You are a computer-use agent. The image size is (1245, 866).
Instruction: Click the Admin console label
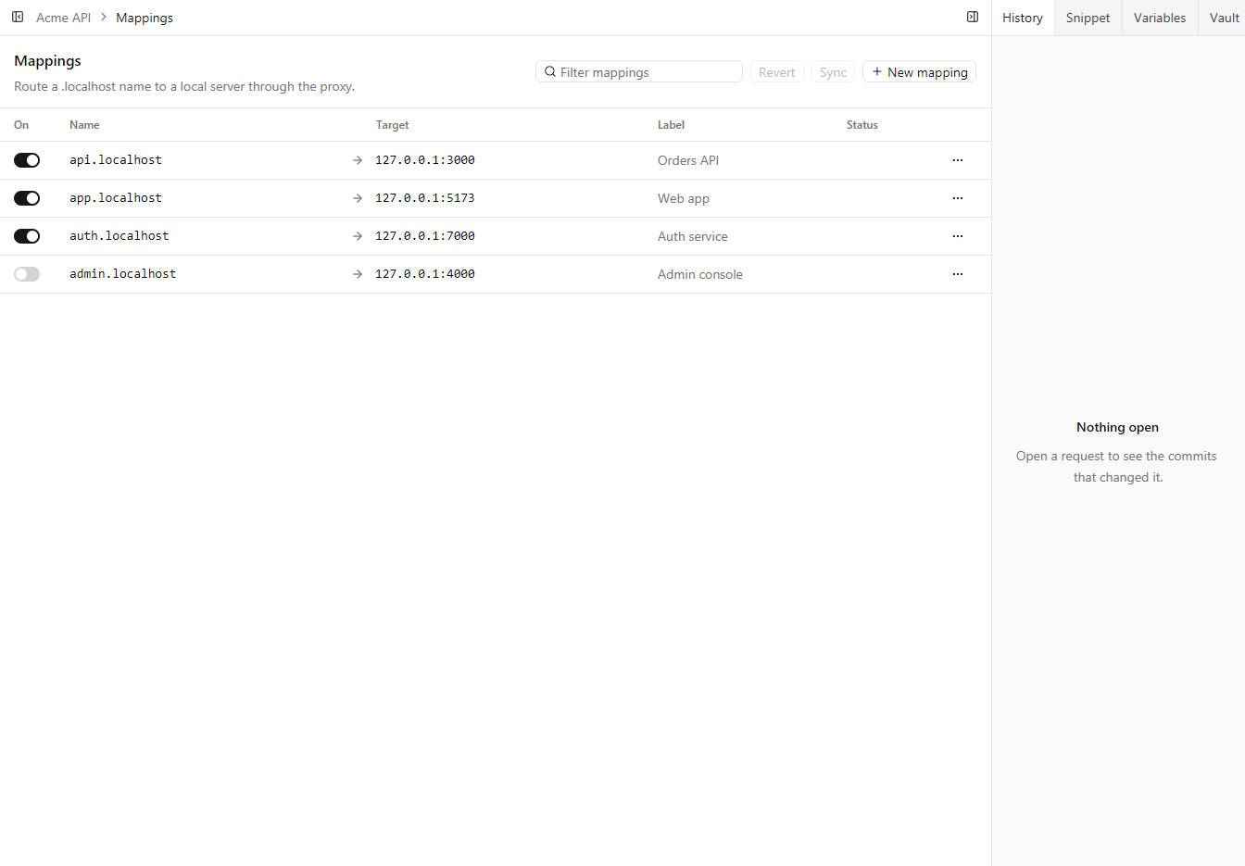700,274
